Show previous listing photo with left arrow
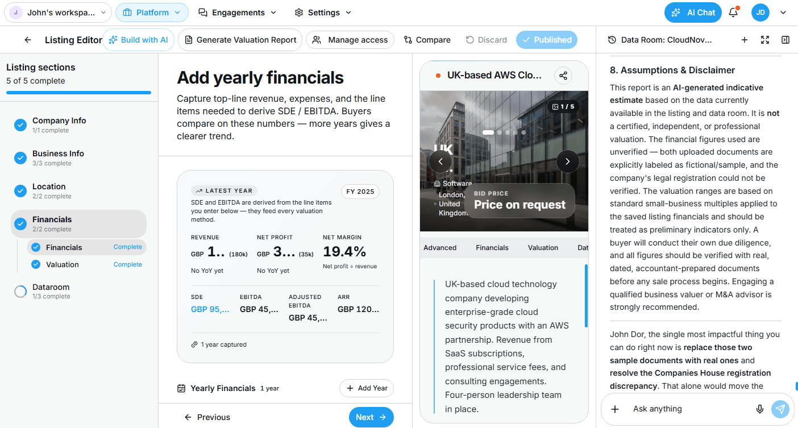This screenshot has width=798, height=428. pyautogui.click(x=440, y=161)
